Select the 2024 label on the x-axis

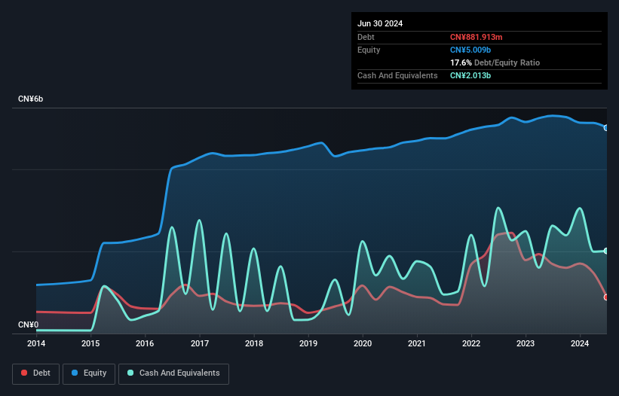pos(580,343)
